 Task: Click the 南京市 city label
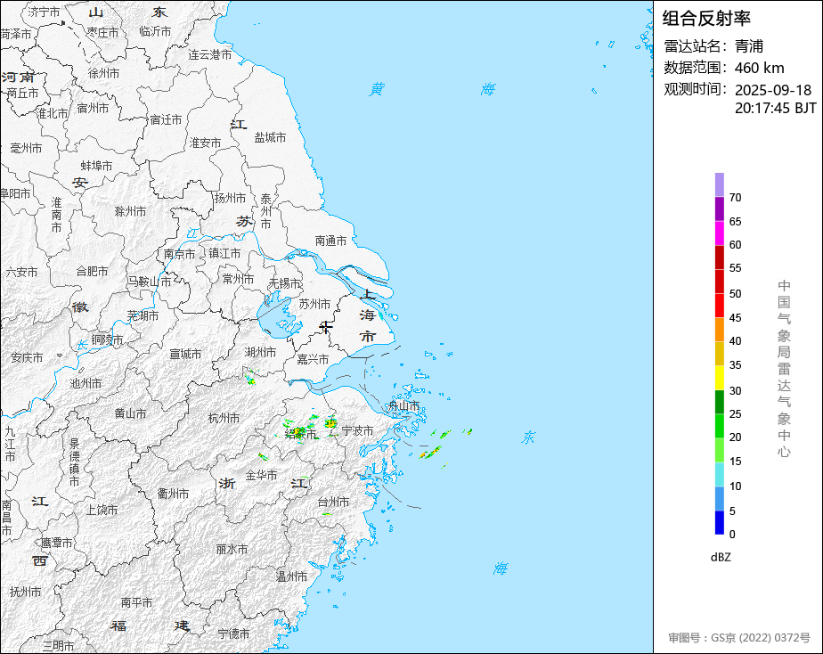180,254
